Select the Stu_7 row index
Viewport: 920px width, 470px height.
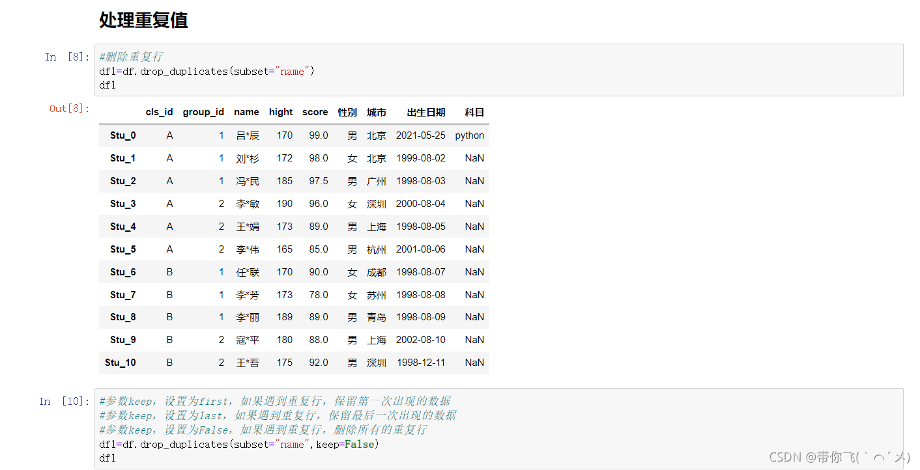[123, 295]
